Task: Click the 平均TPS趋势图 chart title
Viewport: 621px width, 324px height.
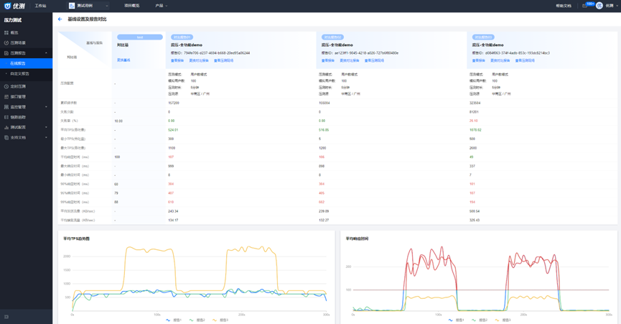Action: 76,239
